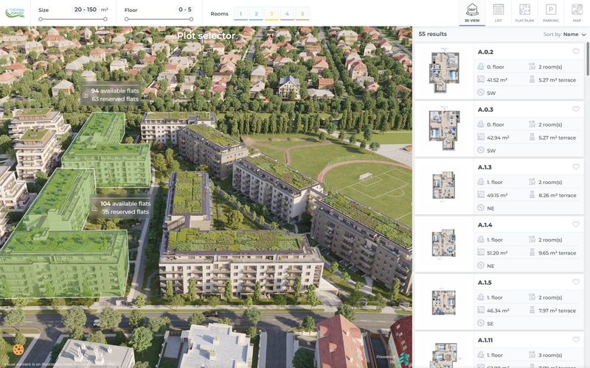Click rooms icon in A.0.2 card
590x368 pixels.
pos(532,66)
